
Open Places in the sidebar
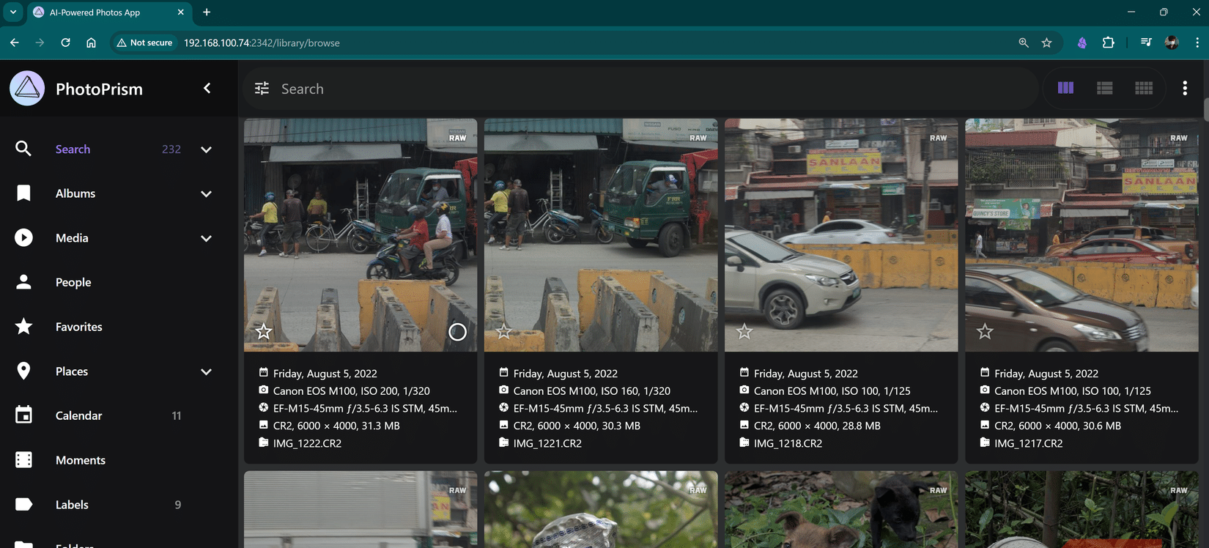pos(72,371)
